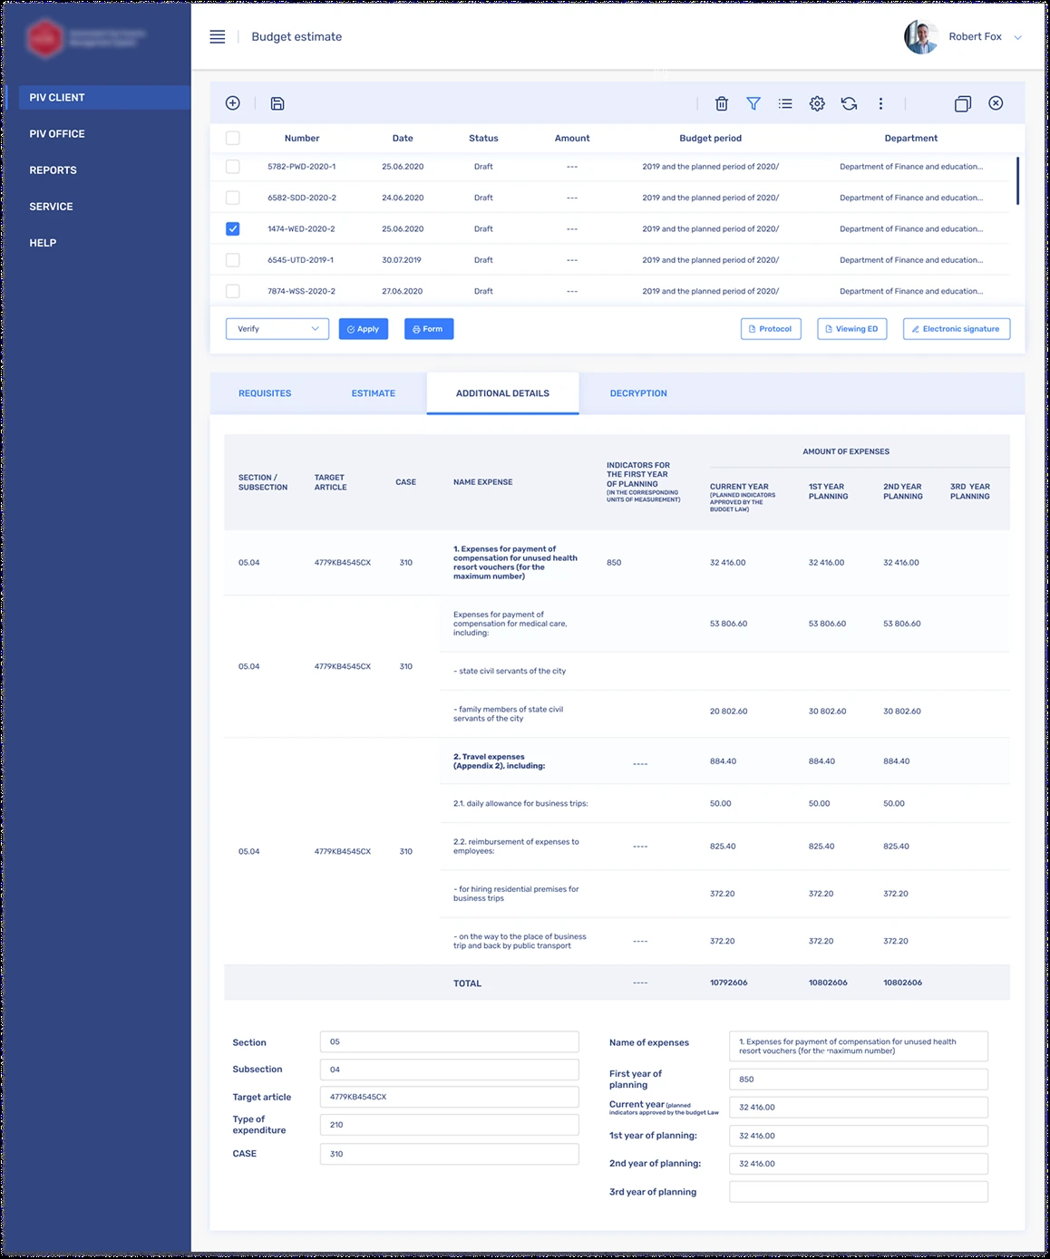Click the circled X close panel icon
1050x1259 pixels.
(996, 103)
